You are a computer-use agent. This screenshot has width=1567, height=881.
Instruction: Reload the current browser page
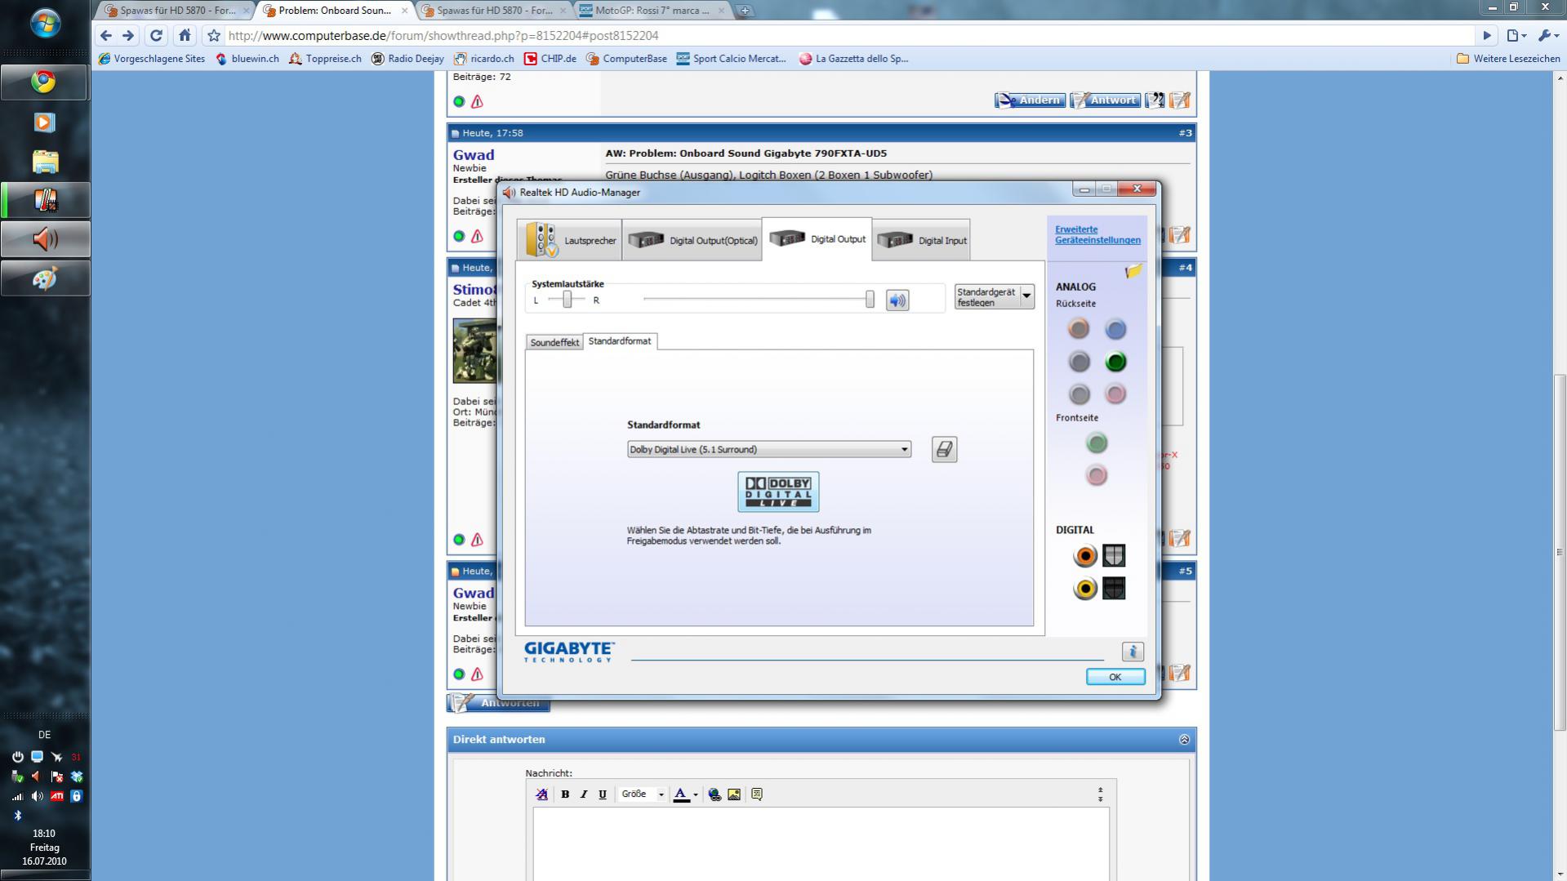point(156,35)
